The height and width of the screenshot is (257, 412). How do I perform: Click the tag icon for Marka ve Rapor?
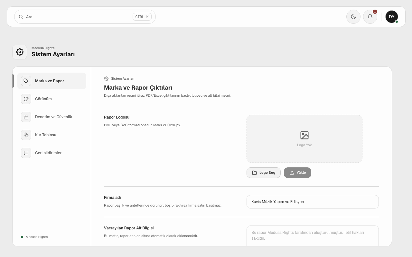coord(26,81)
